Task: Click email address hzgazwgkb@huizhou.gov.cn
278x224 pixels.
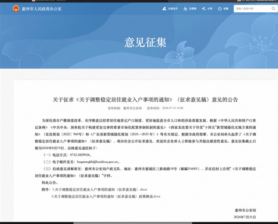Action: click(x=99, y=162)
